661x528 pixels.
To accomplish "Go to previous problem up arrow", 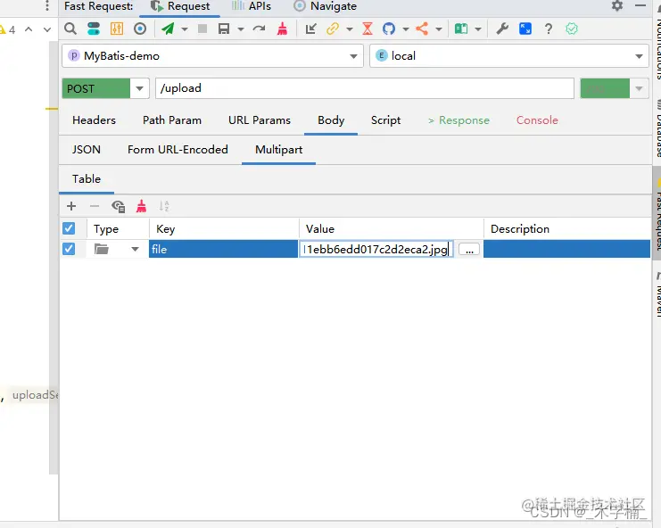I will click(x=29, y=29).
